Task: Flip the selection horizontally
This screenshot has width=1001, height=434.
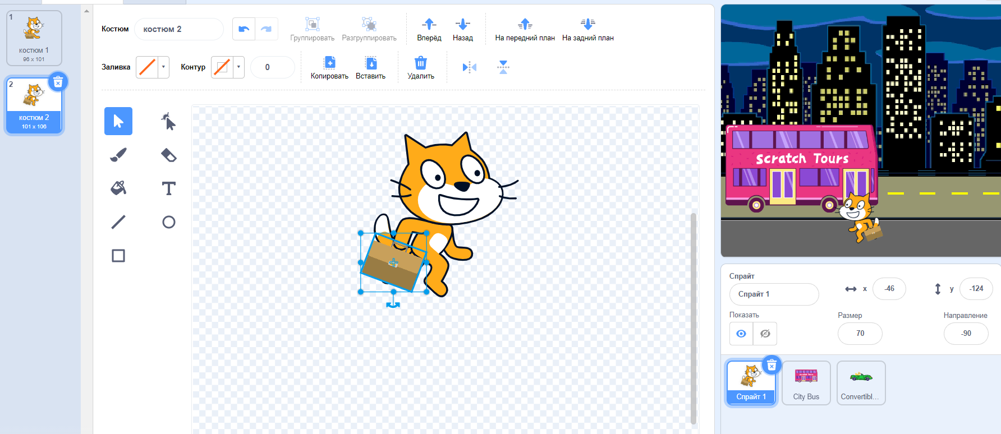Action: pyautogui.click(x=470, y=67)
